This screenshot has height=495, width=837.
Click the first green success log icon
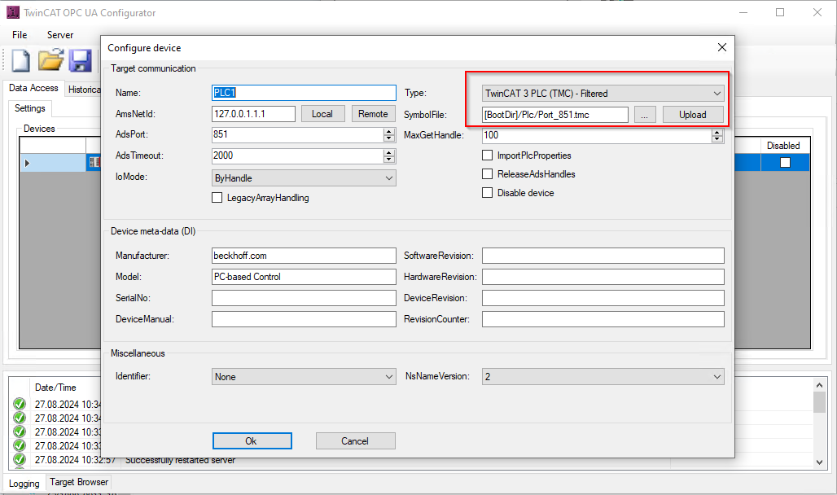(x=20, y=405)
